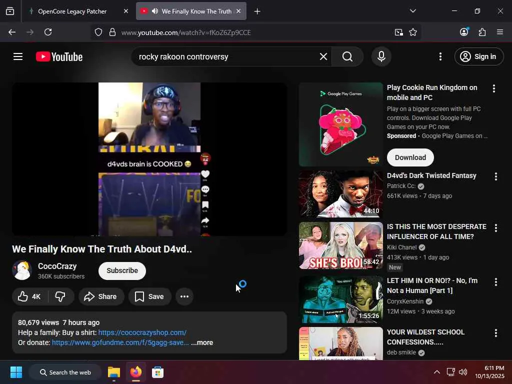The height and width of the screenshot is (384, 512).
Task: Bookmark this page with the star
Action: 412,32
